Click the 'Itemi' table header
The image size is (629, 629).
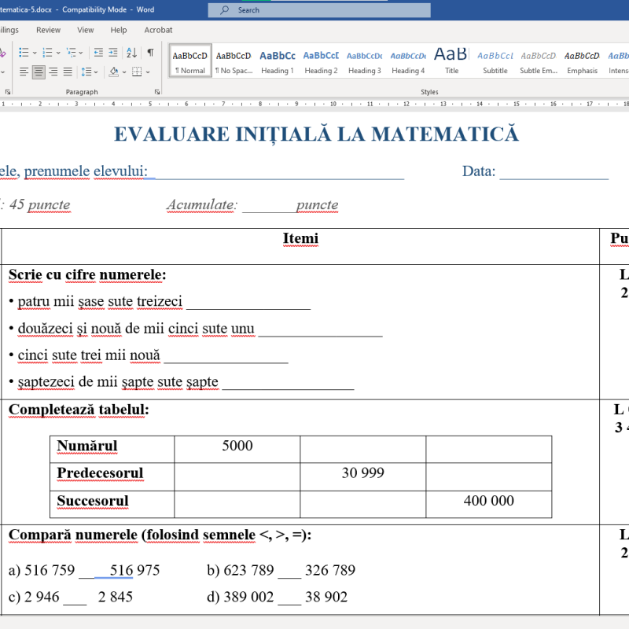click(300, 238)
